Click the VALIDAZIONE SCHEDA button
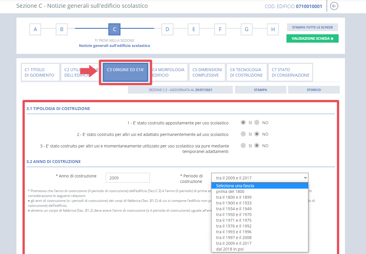Screen dimensions: 366x254 pos(312,38)
